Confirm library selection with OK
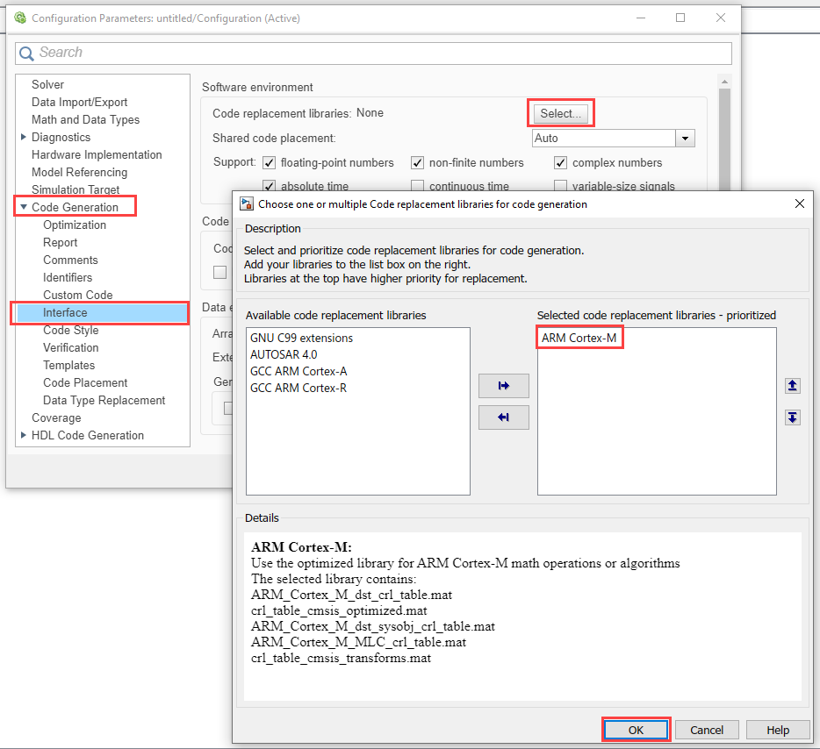 tap(636, 730)
